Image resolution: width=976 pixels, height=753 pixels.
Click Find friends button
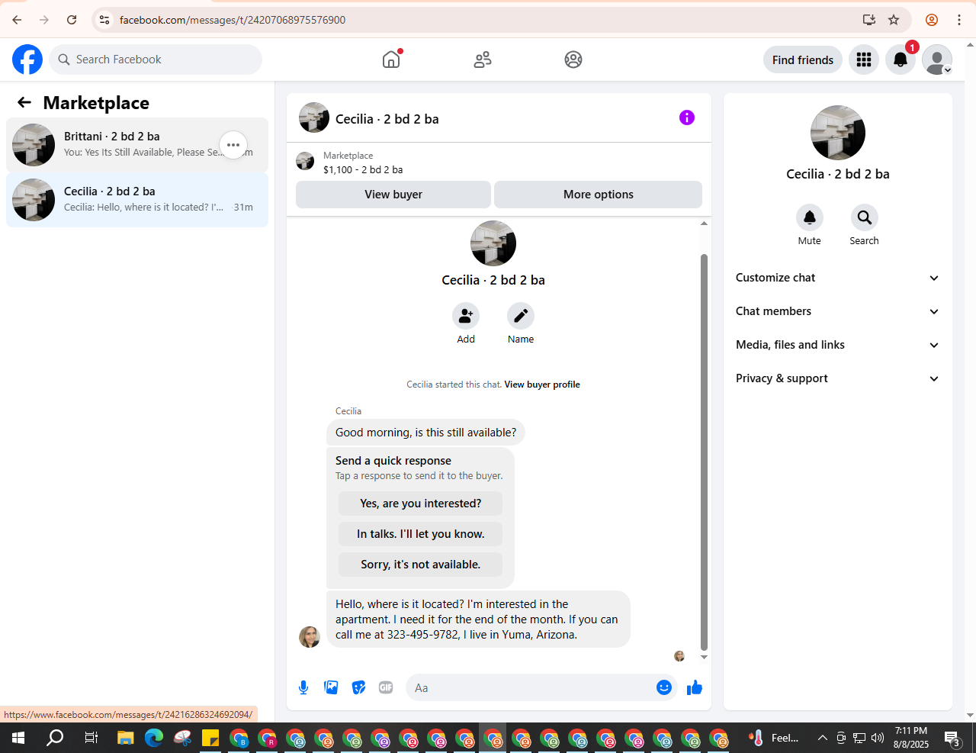coord(803,60)
